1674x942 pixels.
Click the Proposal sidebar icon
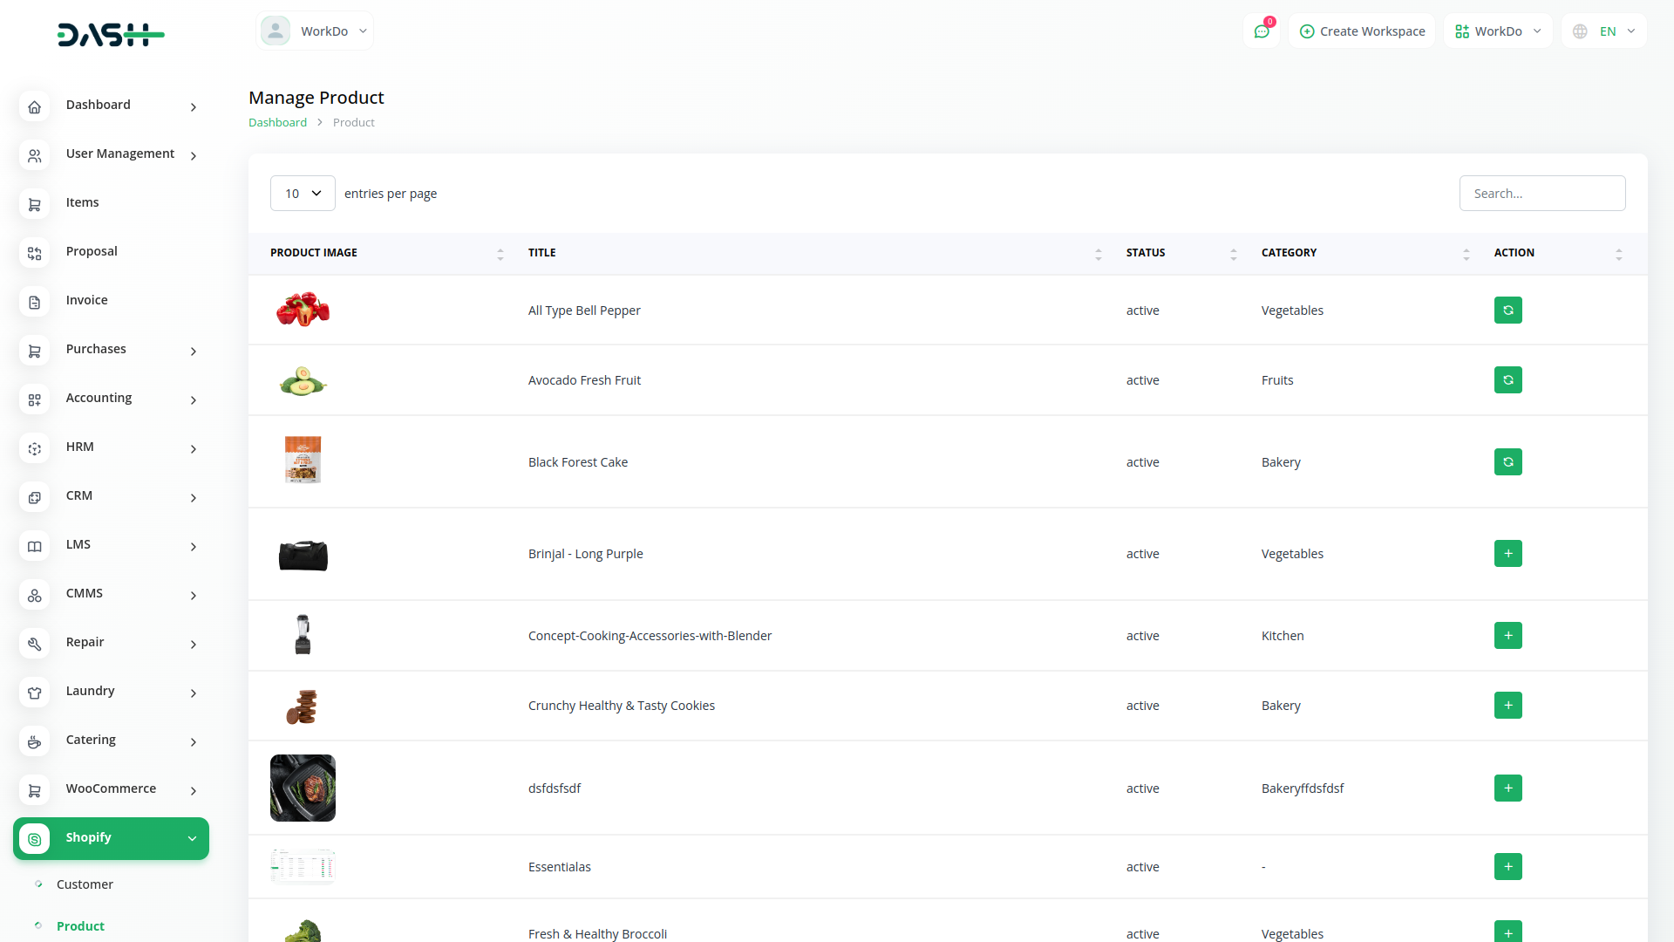pos(35,254)
